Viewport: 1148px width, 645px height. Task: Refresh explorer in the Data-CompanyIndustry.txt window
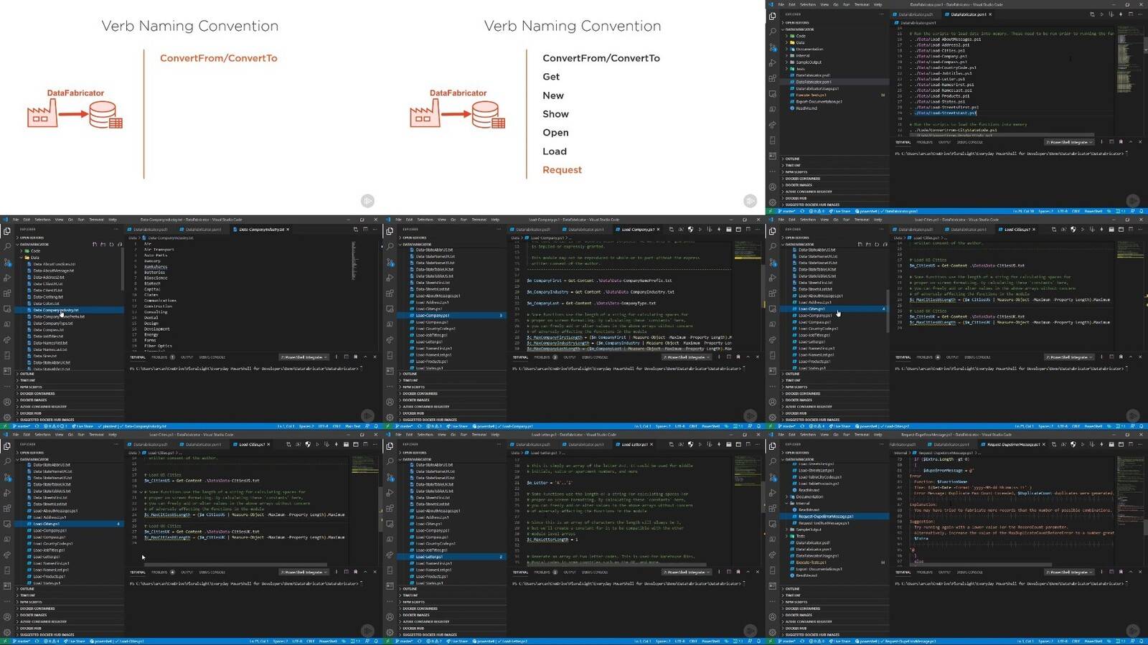click(111, 244)
